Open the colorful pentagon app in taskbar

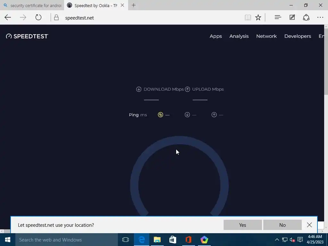coord(204,240)
